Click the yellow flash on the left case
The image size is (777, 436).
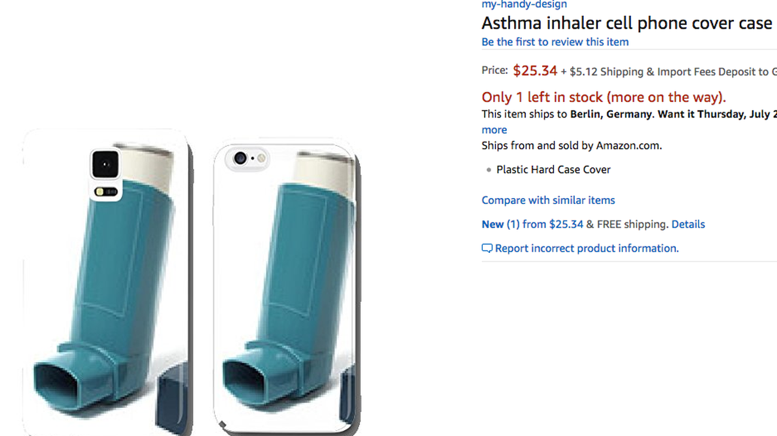click(106, 191)
